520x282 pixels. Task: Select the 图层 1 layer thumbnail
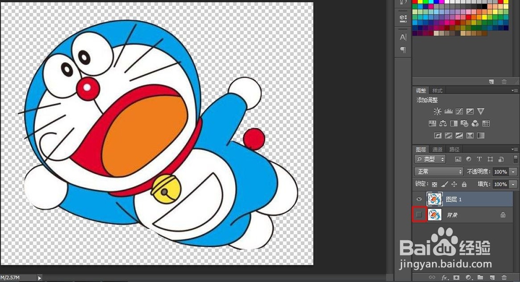434,199
